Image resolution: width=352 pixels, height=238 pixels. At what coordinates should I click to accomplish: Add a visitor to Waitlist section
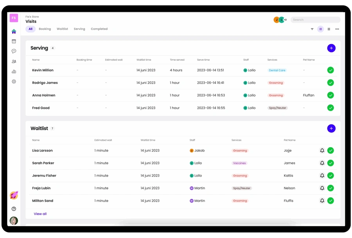click(x=331, y=128)
